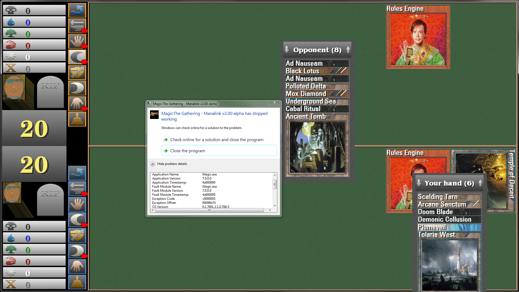This screenshot has width=519, height=292.
Task: Click the player's library deck card back
Action: coord(12,193)
